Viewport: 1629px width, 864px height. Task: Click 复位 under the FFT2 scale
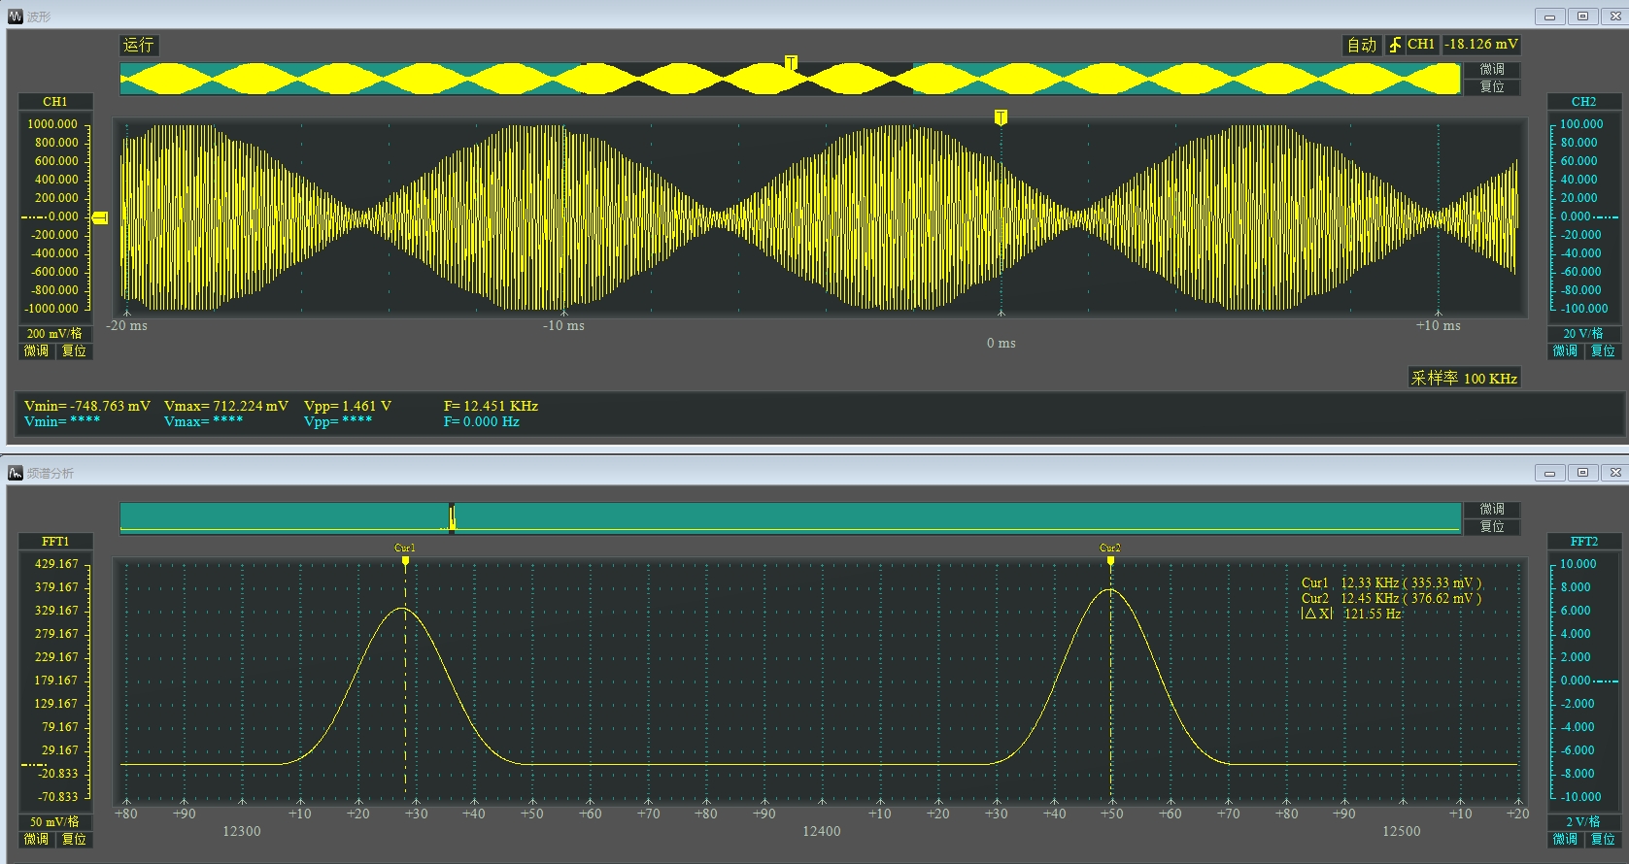(1603, 839)
